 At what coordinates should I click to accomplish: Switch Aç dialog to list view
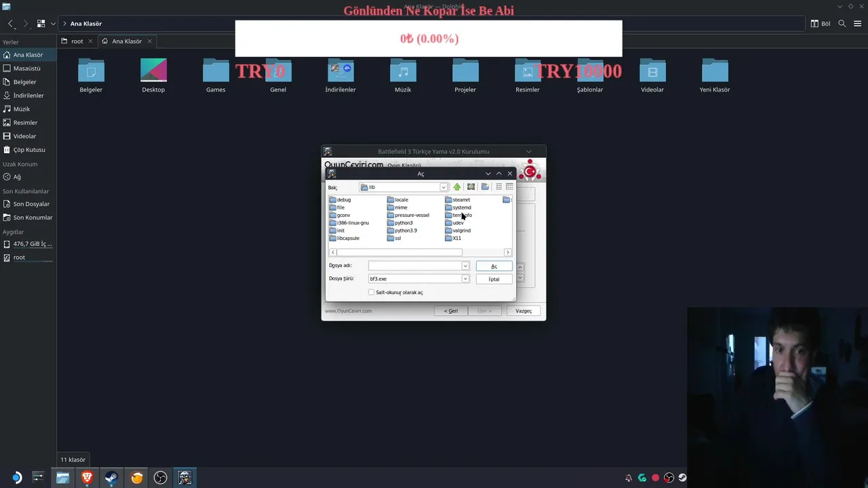(x=499, y=187)
